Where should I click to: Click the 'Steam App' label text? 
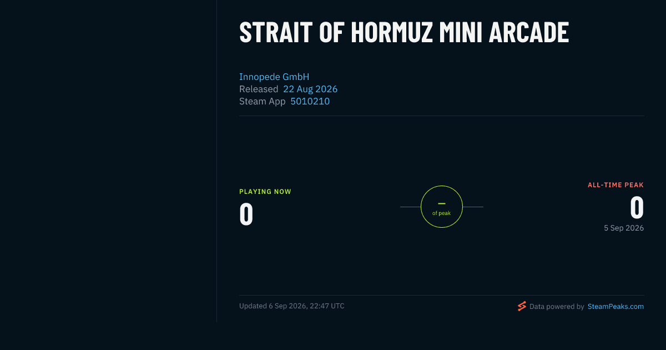[263, 101]
